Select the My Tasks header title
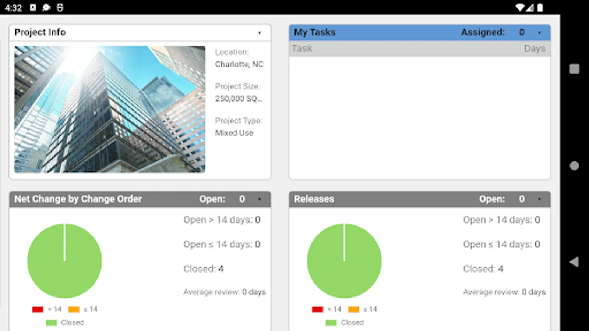This screenshot has height=331, width=589. coord(315,32)
